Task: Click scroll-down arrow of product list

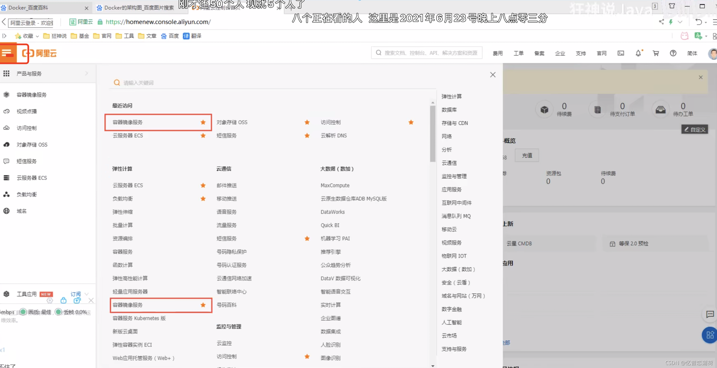Action: click(432, 366)
